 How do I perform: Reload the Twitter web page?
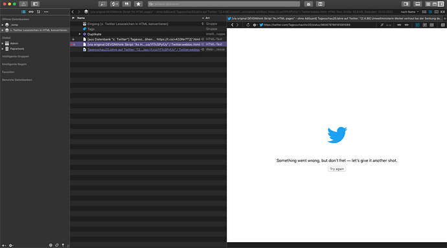(247, 25)
